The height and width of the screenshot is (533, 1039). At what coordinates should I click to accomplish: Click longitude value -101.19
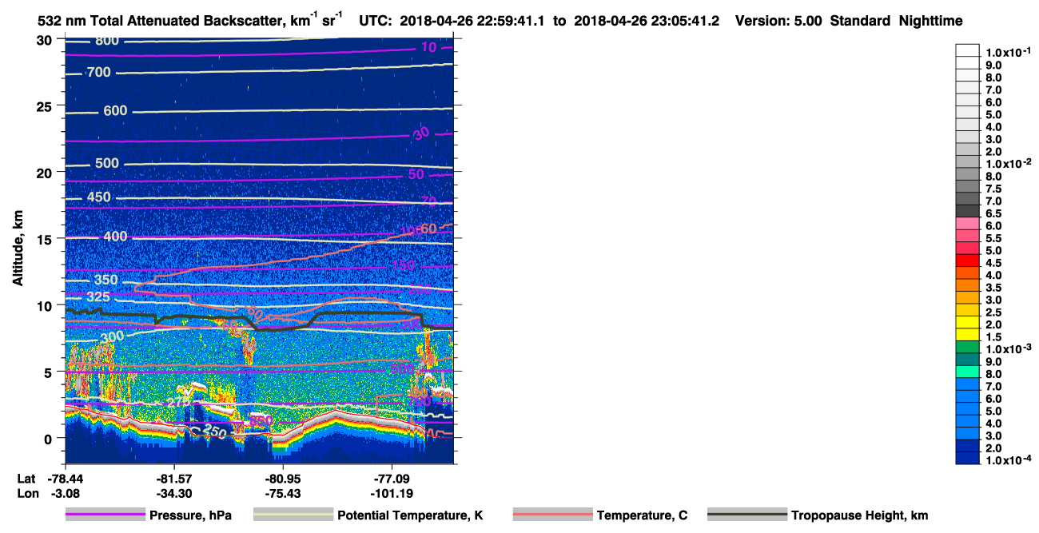pyautogui.click(x=392, y=494)
